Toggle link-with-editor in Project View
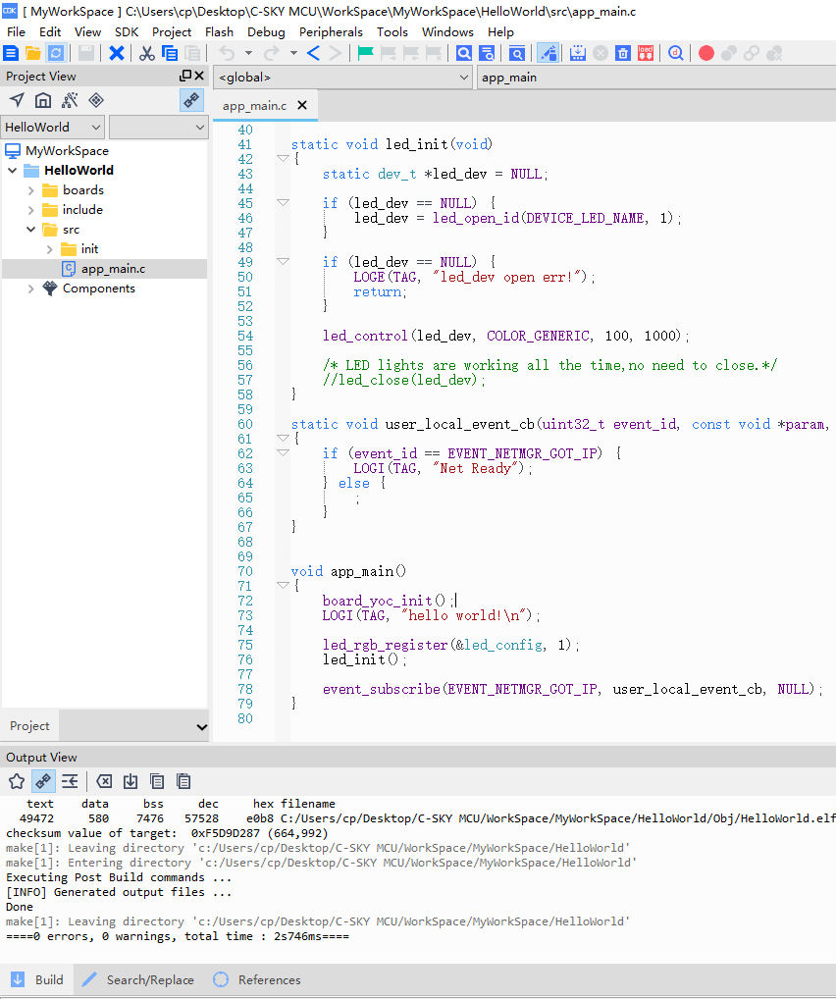This screenshot has width=836, height=999. (x=191, y=100)
